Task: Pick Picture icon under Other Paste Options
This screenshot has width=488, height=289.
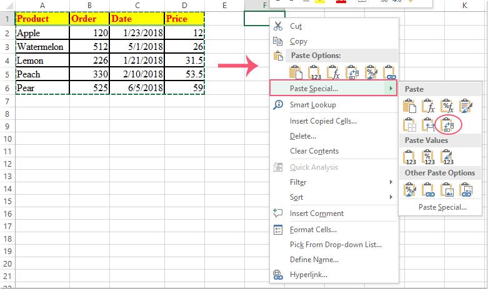Action: click(447, 190)
